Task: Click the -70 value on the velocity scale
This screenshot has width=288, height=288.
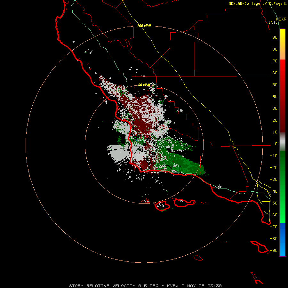Action: coord(274,227)
